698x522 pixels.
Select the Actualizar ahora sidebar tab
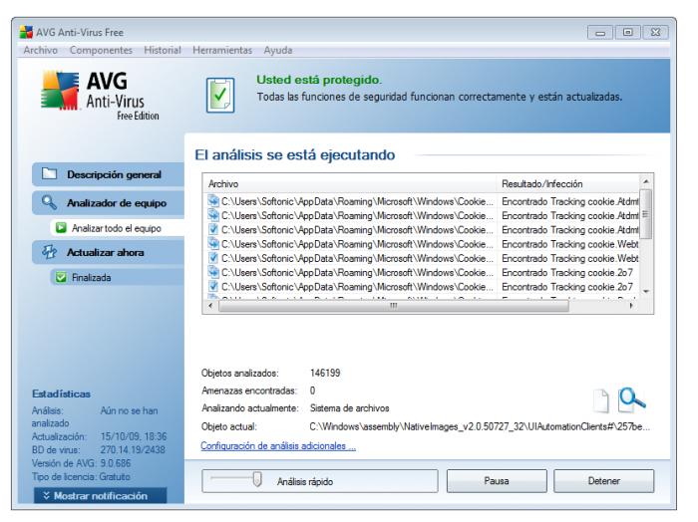coord(108,252)
